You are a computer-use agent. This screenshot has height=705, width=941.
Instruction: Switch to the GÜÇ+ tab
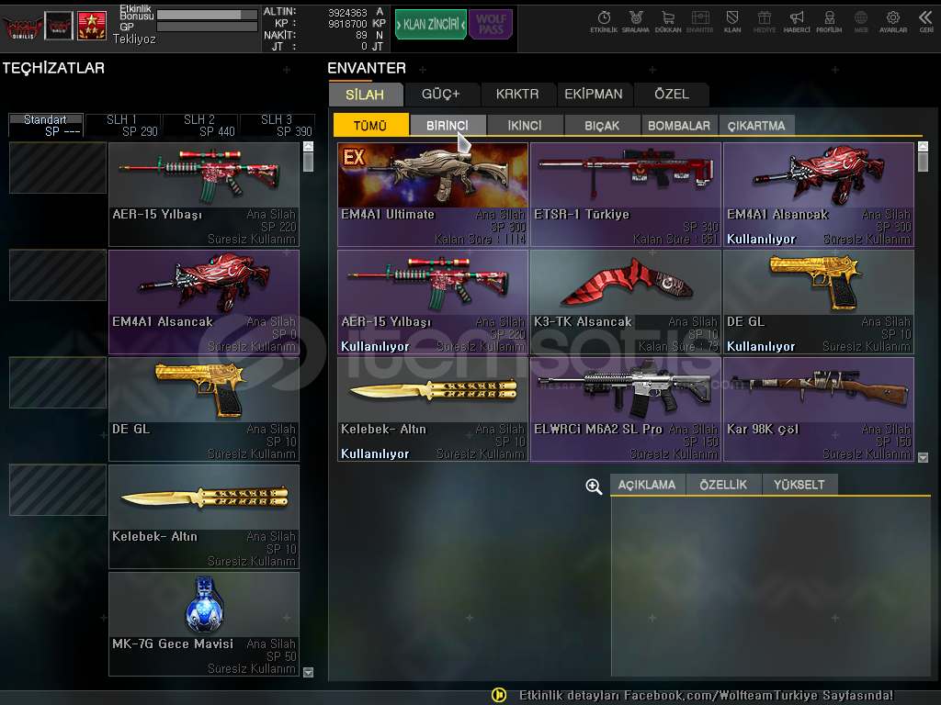click(441, 95)
